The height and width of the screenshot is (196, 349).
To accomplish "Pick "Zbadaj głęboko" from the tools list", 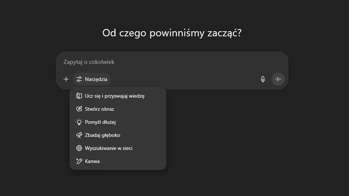I will pyautogui.click(x=102, y=135).
